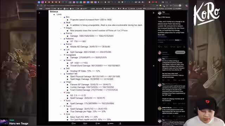Image resolution: width=225 pixels, height=126 pixels.
Task: Click the 'Ahri' entry in the patch notes
Action: (67, 17)
